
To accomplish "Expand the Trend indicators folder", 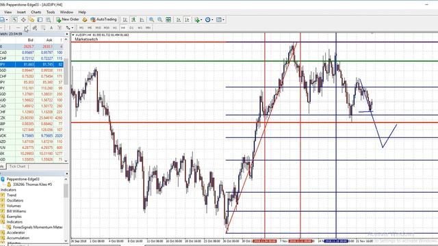I will [12, 195].
